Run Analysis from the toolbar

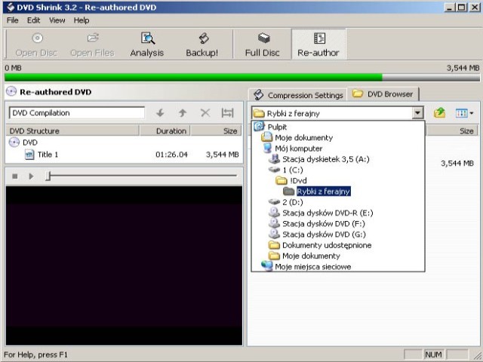pyautogui.click(x=147, y=44)
